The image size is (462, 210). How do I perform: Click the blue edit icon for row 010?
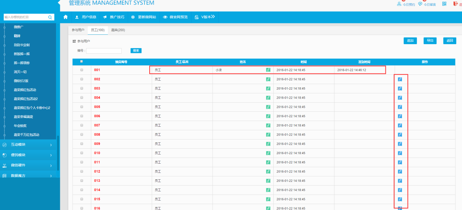400,153
